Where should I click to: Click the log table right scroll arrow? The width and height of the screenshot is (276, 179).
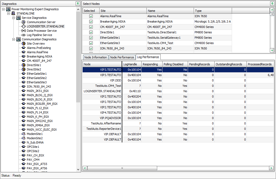click(271, 168)
